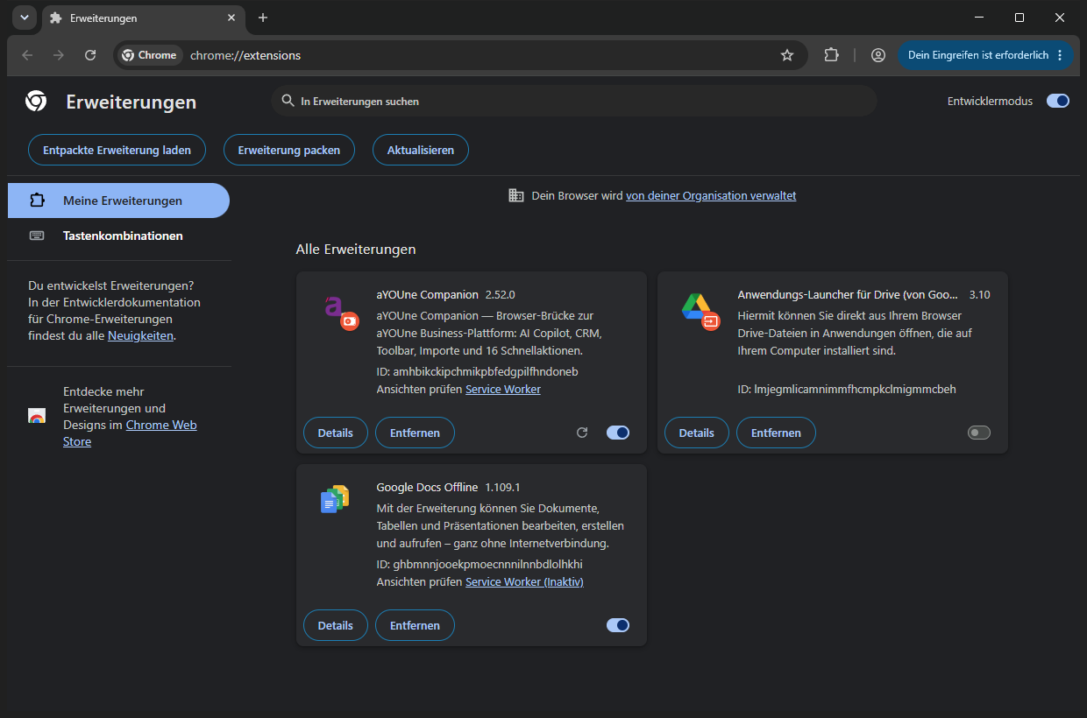This screenshot has width=1087, height=718.
Task: Open a new browser tab
Action: [263, 18]
